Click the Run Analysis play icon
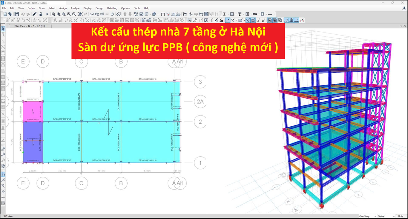This screenshot has width=408, height=219. coord(47,14)
